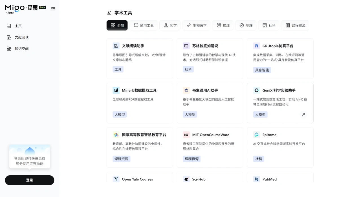Click the 国家高等教育智慧教育平台 logo icon
Image resolution: width=361 pixels, height=197 pixels.
click(116, 135)
